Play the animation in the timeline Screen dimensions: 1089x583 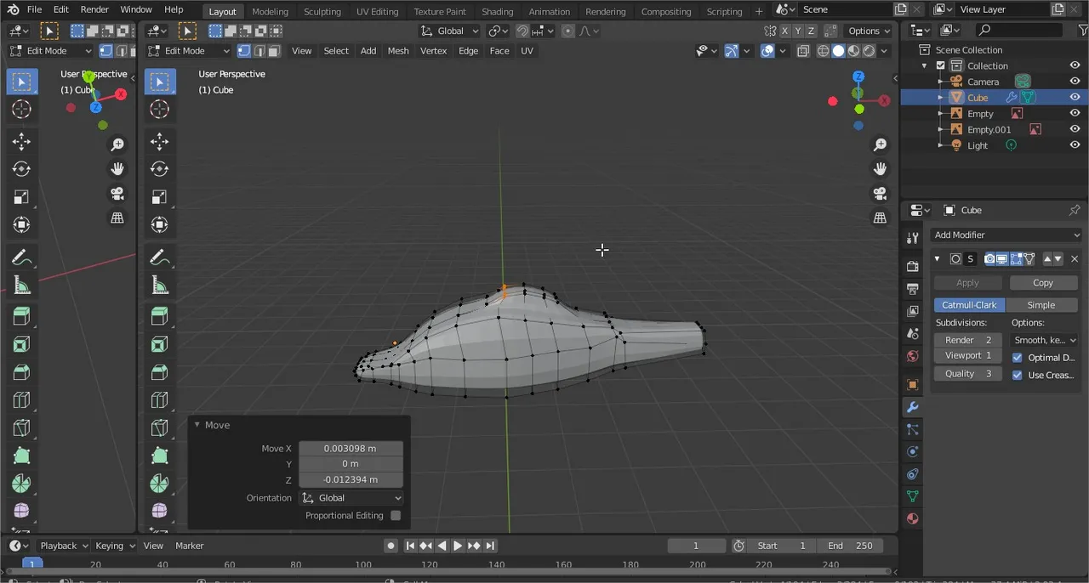pyautogui.click(x=458, y=546)
